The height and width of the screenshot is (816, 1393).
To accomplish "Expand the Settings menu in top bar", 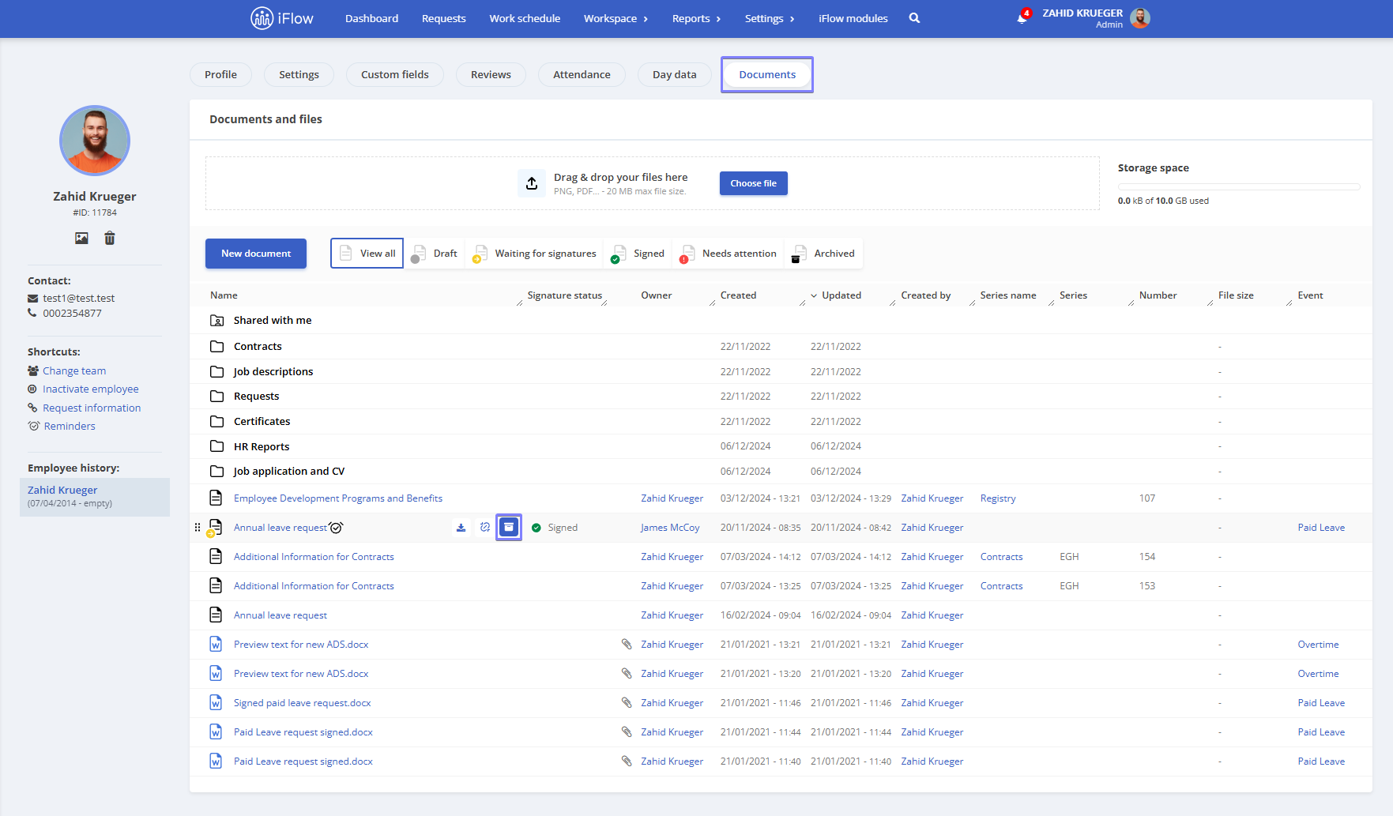I will (769, 18).
